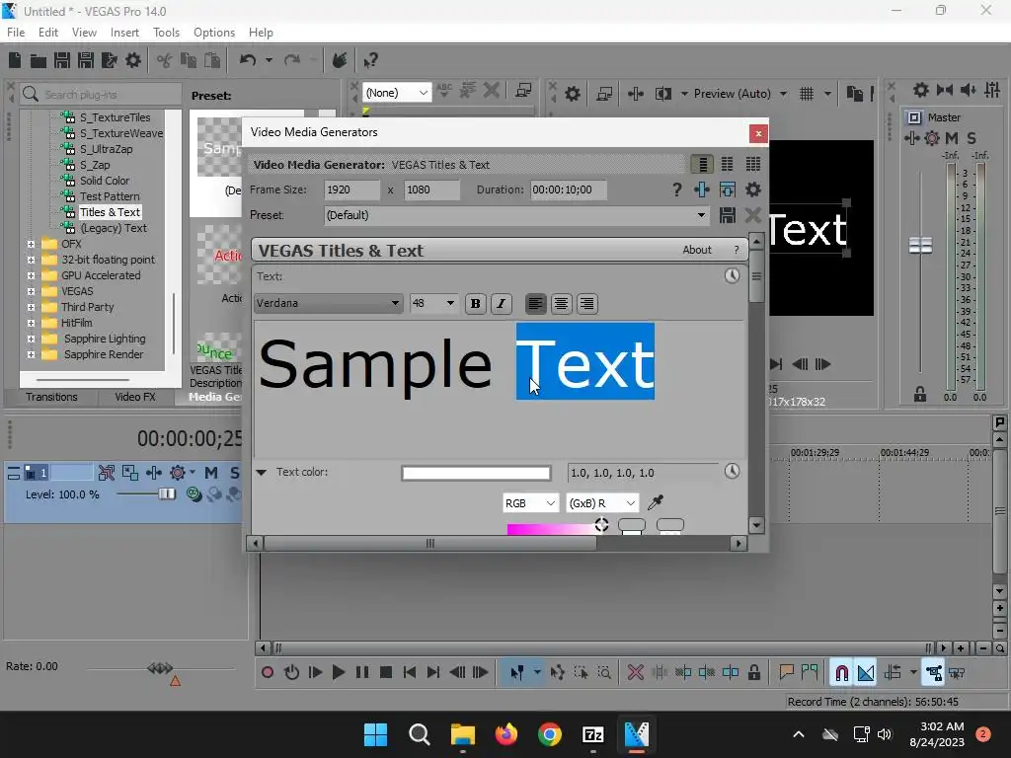
Task: Click Pause in the transport bar
Action: pyautogui.click(x=362, y=673)
